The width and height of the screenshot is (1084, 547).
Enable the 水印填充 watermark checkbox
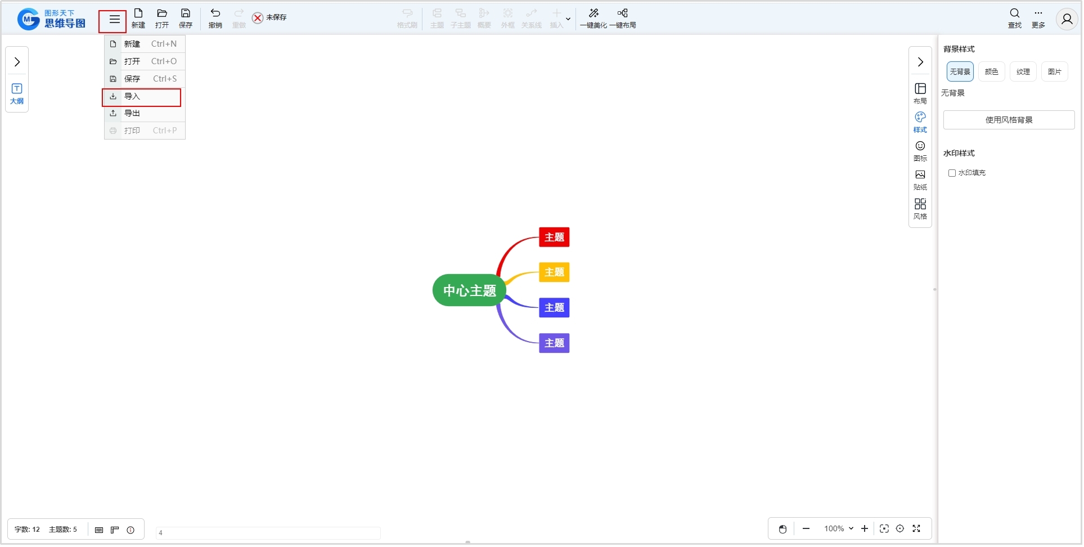[952, 173]
